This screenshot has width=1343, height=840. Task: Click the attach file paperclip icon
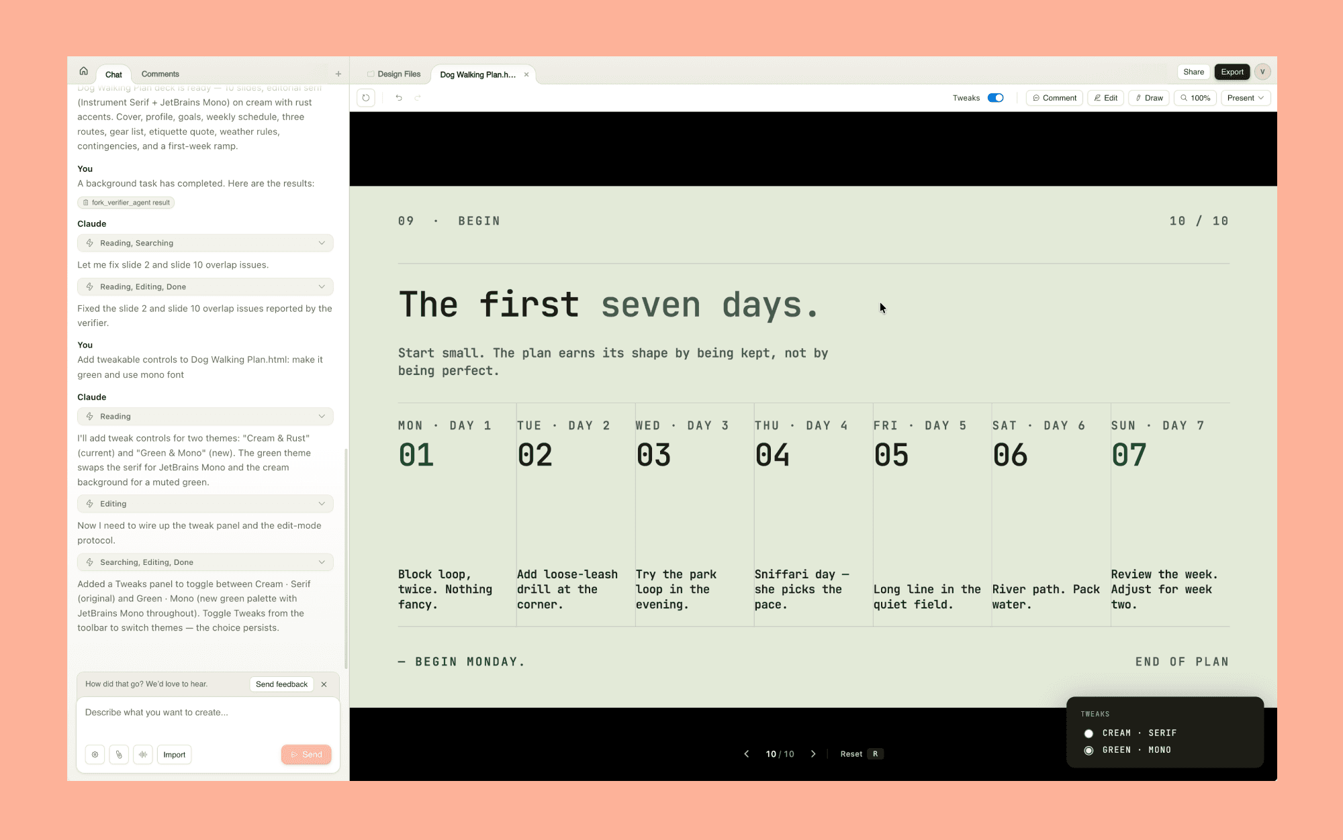(119, 755)
